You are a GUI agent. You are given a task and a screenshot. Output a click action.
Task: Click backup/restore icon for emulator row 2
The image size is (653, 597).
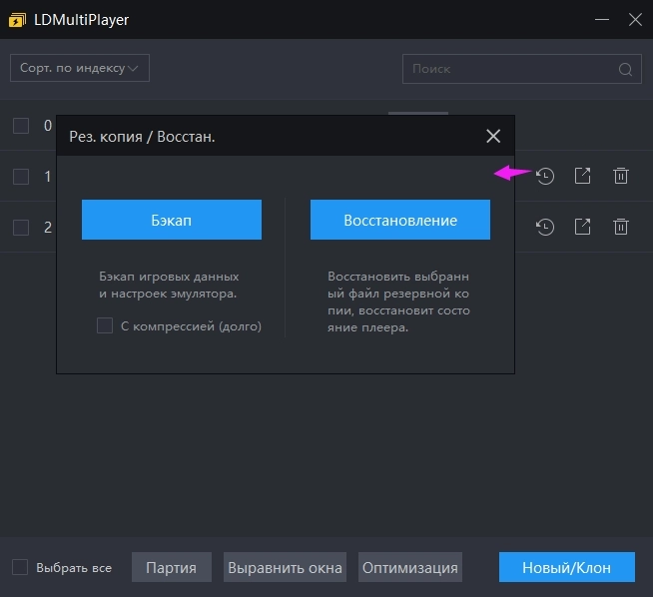point(545,227)
